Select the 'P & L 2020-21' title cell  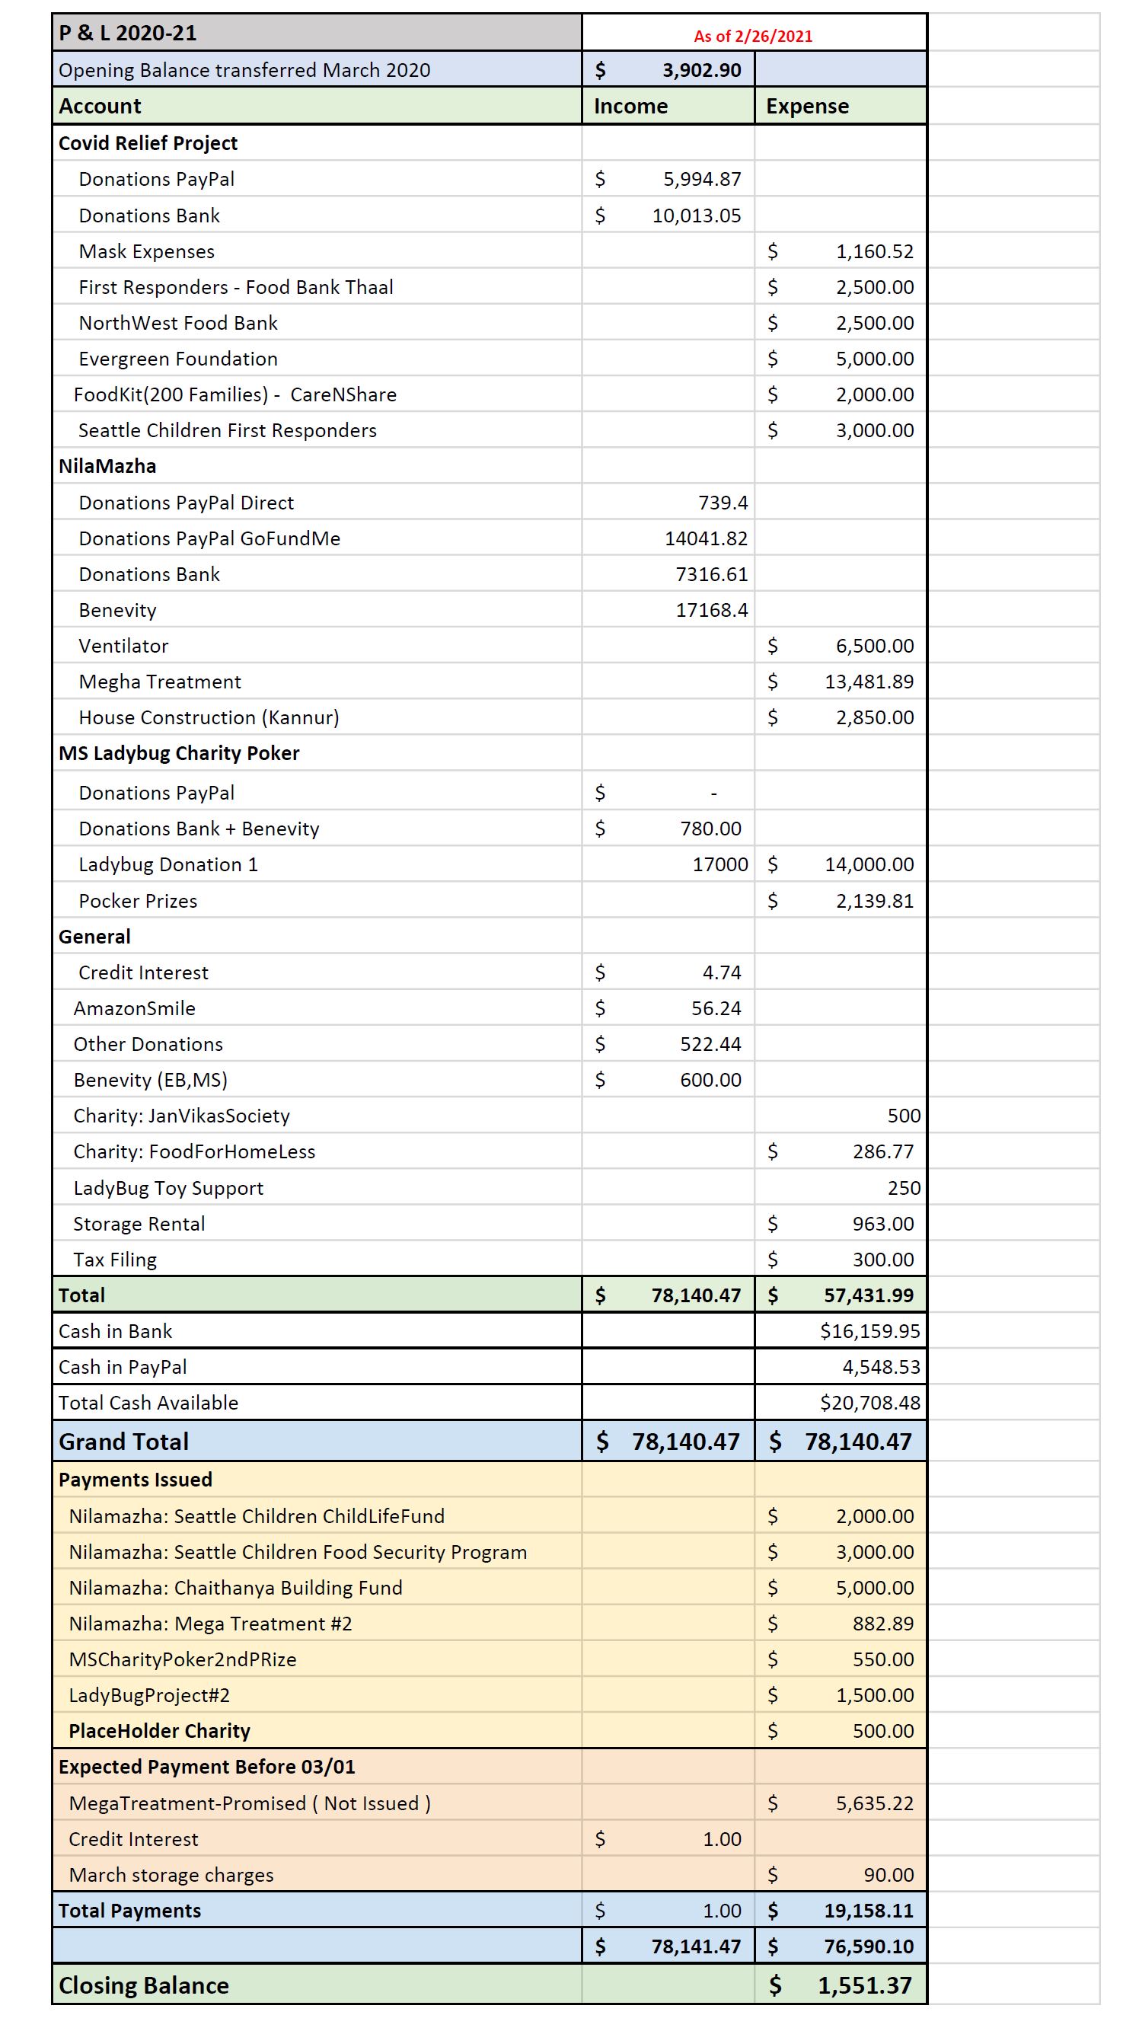tap(317, 33)
